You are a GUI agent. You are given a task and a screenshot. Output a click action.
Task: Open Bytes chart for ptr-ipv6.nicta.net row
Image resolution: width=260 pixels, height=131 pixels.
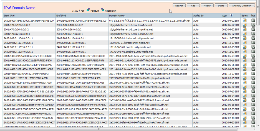[x=244, y=78]
